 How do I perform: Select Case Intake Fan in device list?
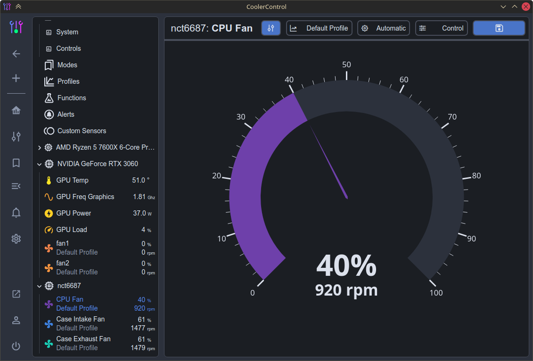click(80, 319)
